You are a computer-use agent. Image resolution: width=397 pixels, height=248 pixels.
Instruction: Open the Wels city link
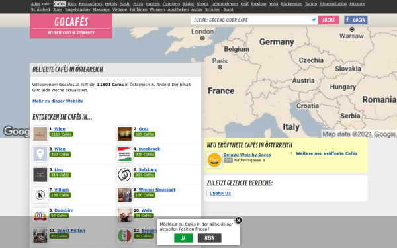coord(146,210)
